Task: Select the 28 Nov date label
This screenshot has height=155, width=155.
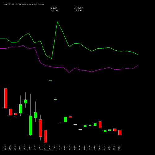Action: point(25,147)
